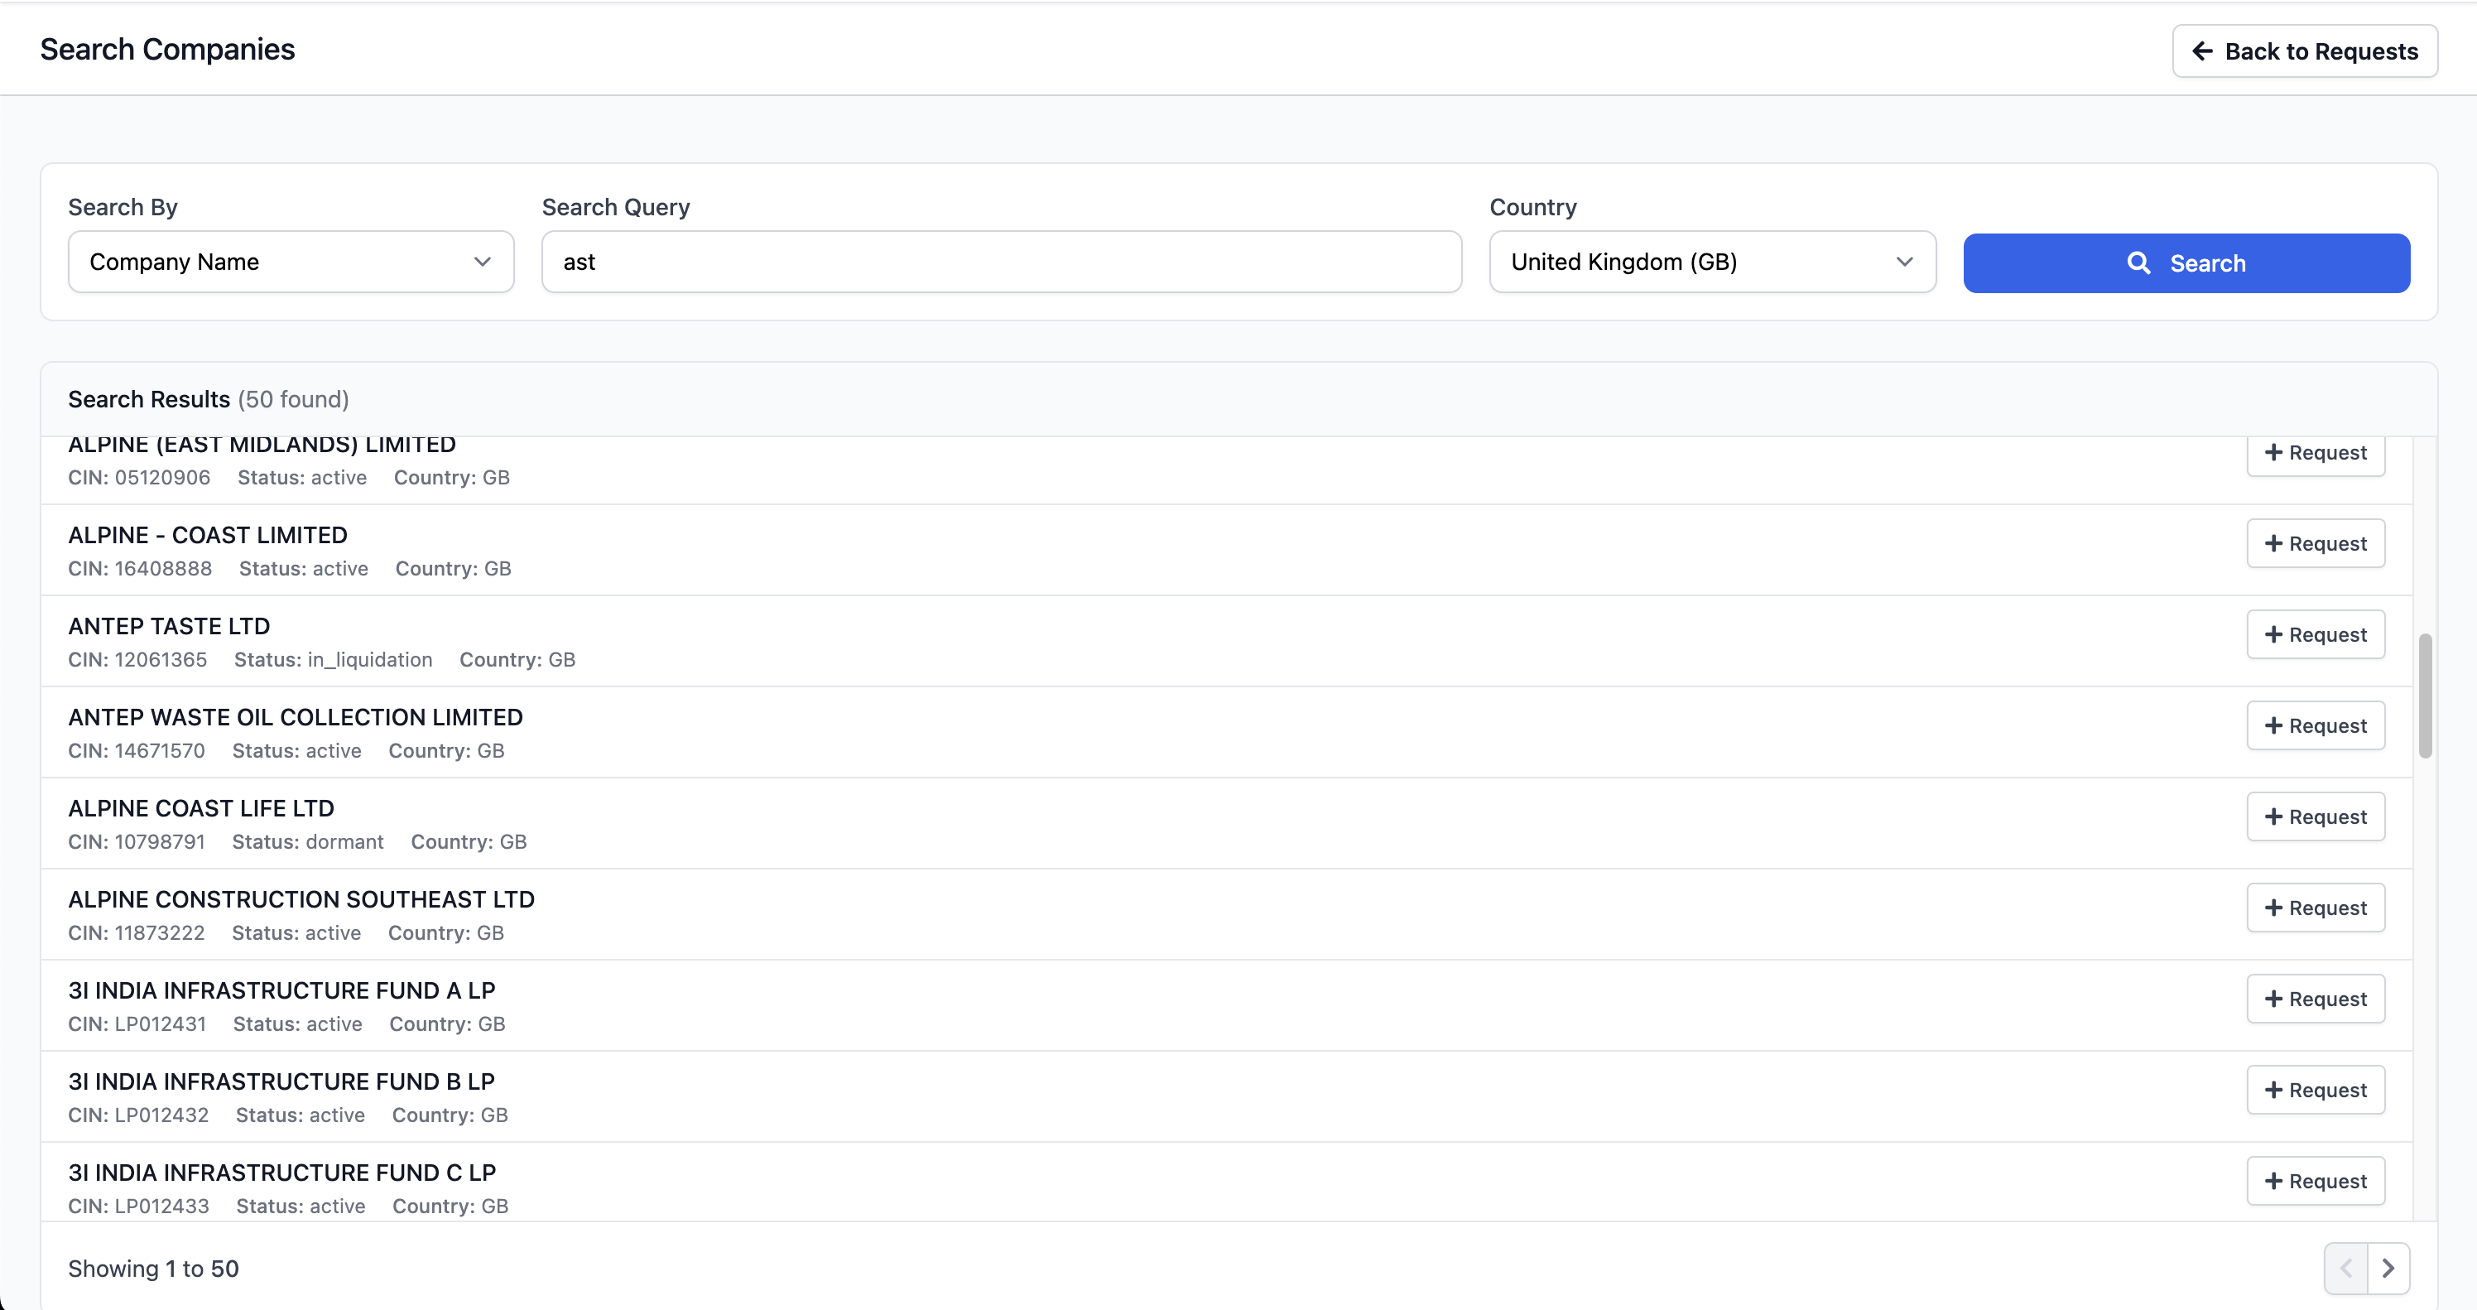Click the next page chevron arrow
The height and width of the screenshot is (1310, 2477).
[x=2388, y=1268]
